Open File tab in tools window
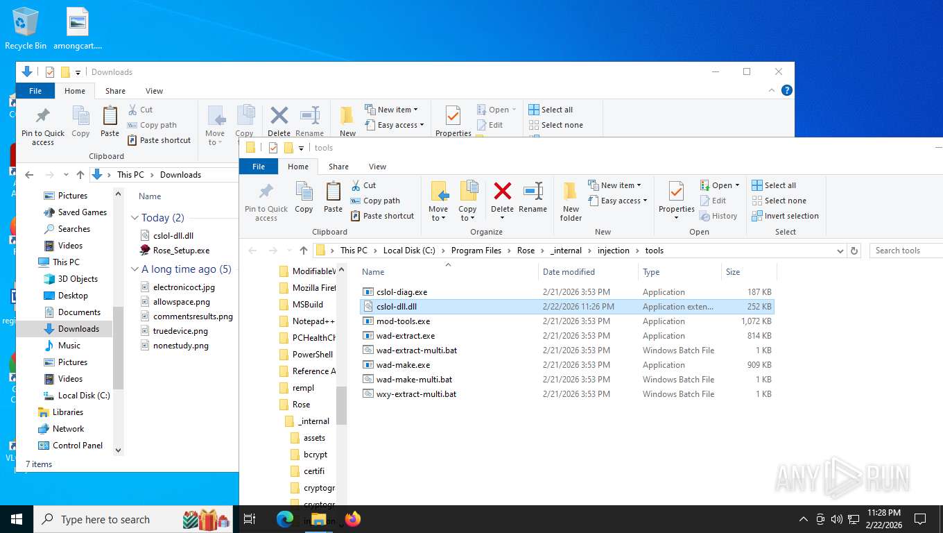Screen dimensions: 943x533 (259, 167)
